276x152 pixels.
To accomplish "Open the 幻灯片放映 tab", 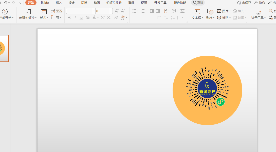I will (x=114, y=3).
